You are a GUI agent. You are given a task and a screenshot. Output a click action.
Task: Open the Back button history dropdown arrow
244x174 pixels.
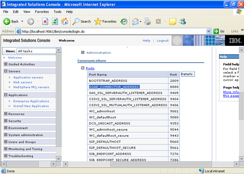(x=22, y=22)
